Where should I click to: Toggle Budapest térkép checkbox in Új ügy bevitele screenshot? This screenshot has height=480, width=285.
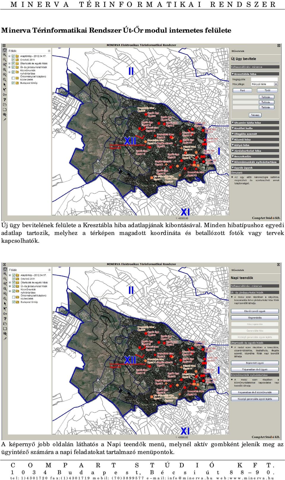pos(13,83)
